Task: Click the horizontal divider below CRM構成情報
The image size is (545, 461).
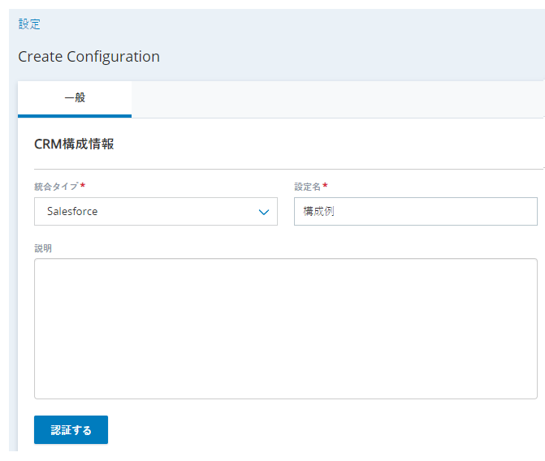Action: click(288, 169)
